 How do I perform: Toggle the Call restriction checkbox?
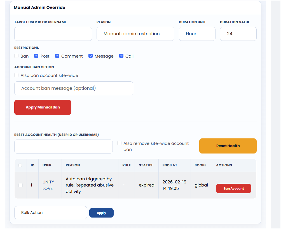(x=121, y=56)
